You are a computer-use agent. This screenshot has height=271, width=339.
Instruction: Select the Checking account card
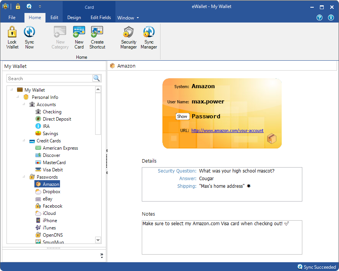point(49,111)
